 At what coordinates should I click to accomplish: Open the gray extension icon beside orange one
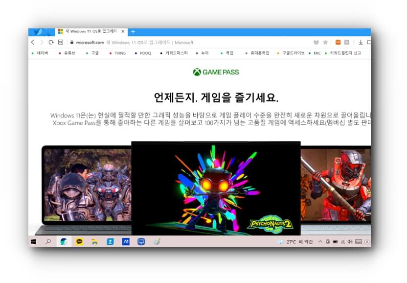tap(347, 42)
